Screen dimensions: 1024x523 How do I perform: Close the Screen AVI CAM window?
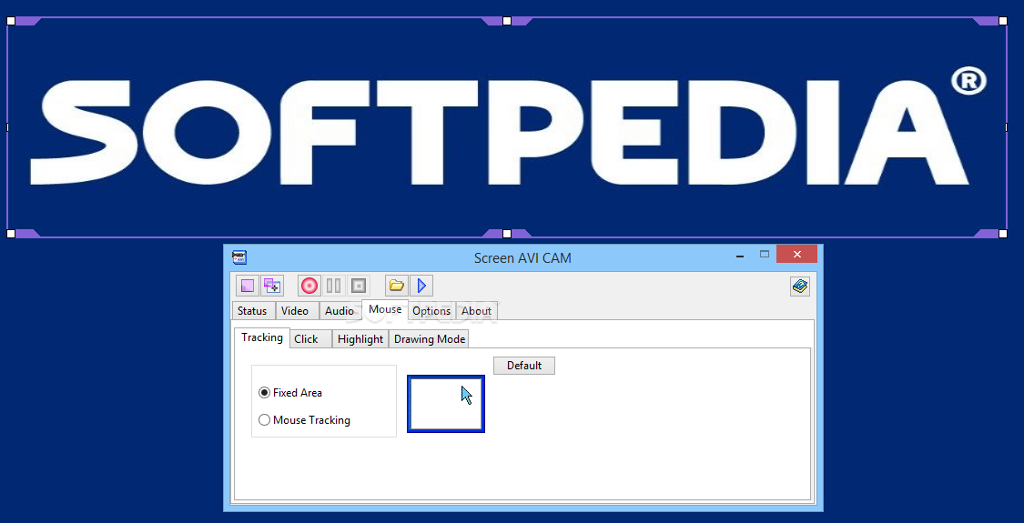[x=796, y=254]
